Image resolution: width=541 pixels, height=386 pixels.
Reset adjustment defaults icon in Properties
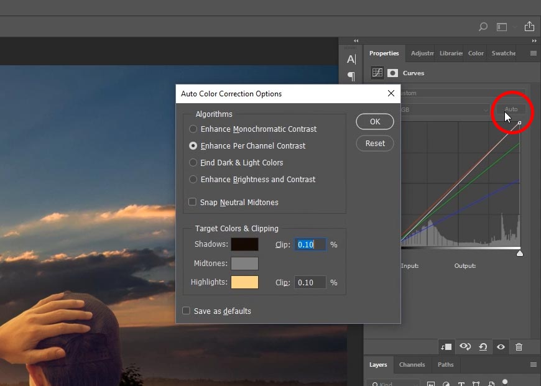tap(483, 347)
